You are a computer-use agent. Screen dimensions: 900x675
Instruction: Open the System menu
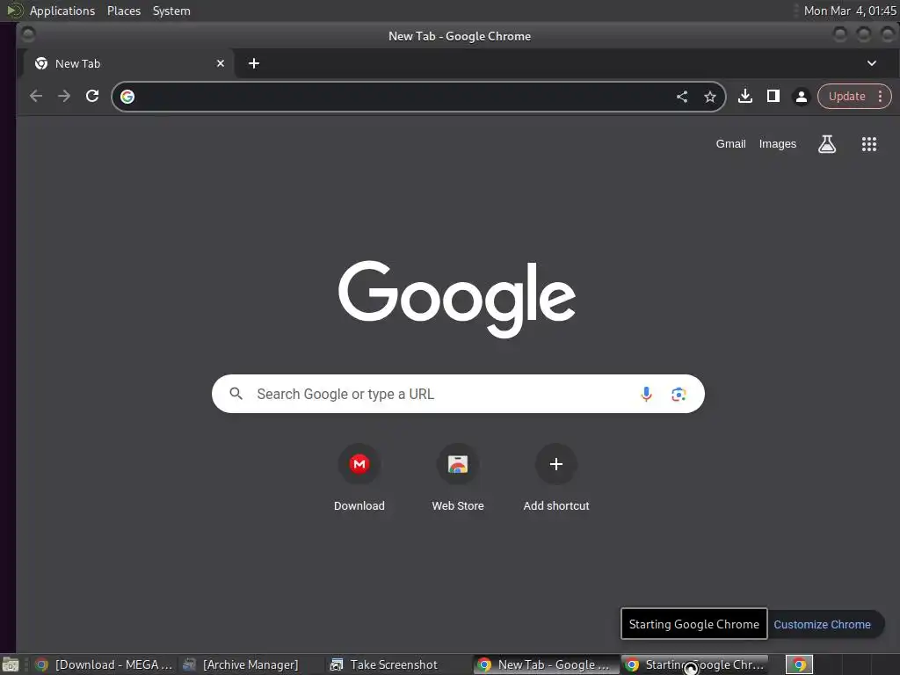point(171,11)
